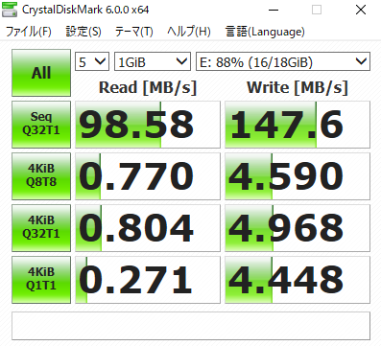Screen dimensions: 381x346
Task: Click the 4KiB Q1T1 write value 4.448
Action: [x=298, y=280]
